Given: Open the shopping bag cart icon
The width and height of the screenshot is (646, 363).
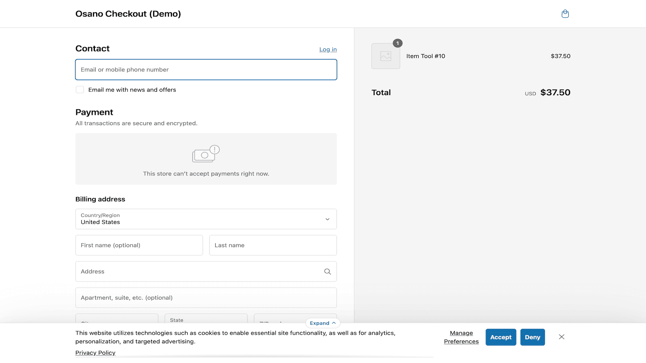Looking at the screenshot, I should (565, 14).
